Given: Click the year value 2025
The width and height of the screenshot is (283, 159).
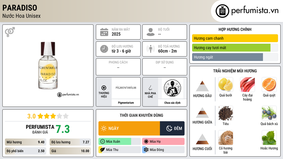Looking at the screenshot, I should pyautogui.click(x=116, y=34).
